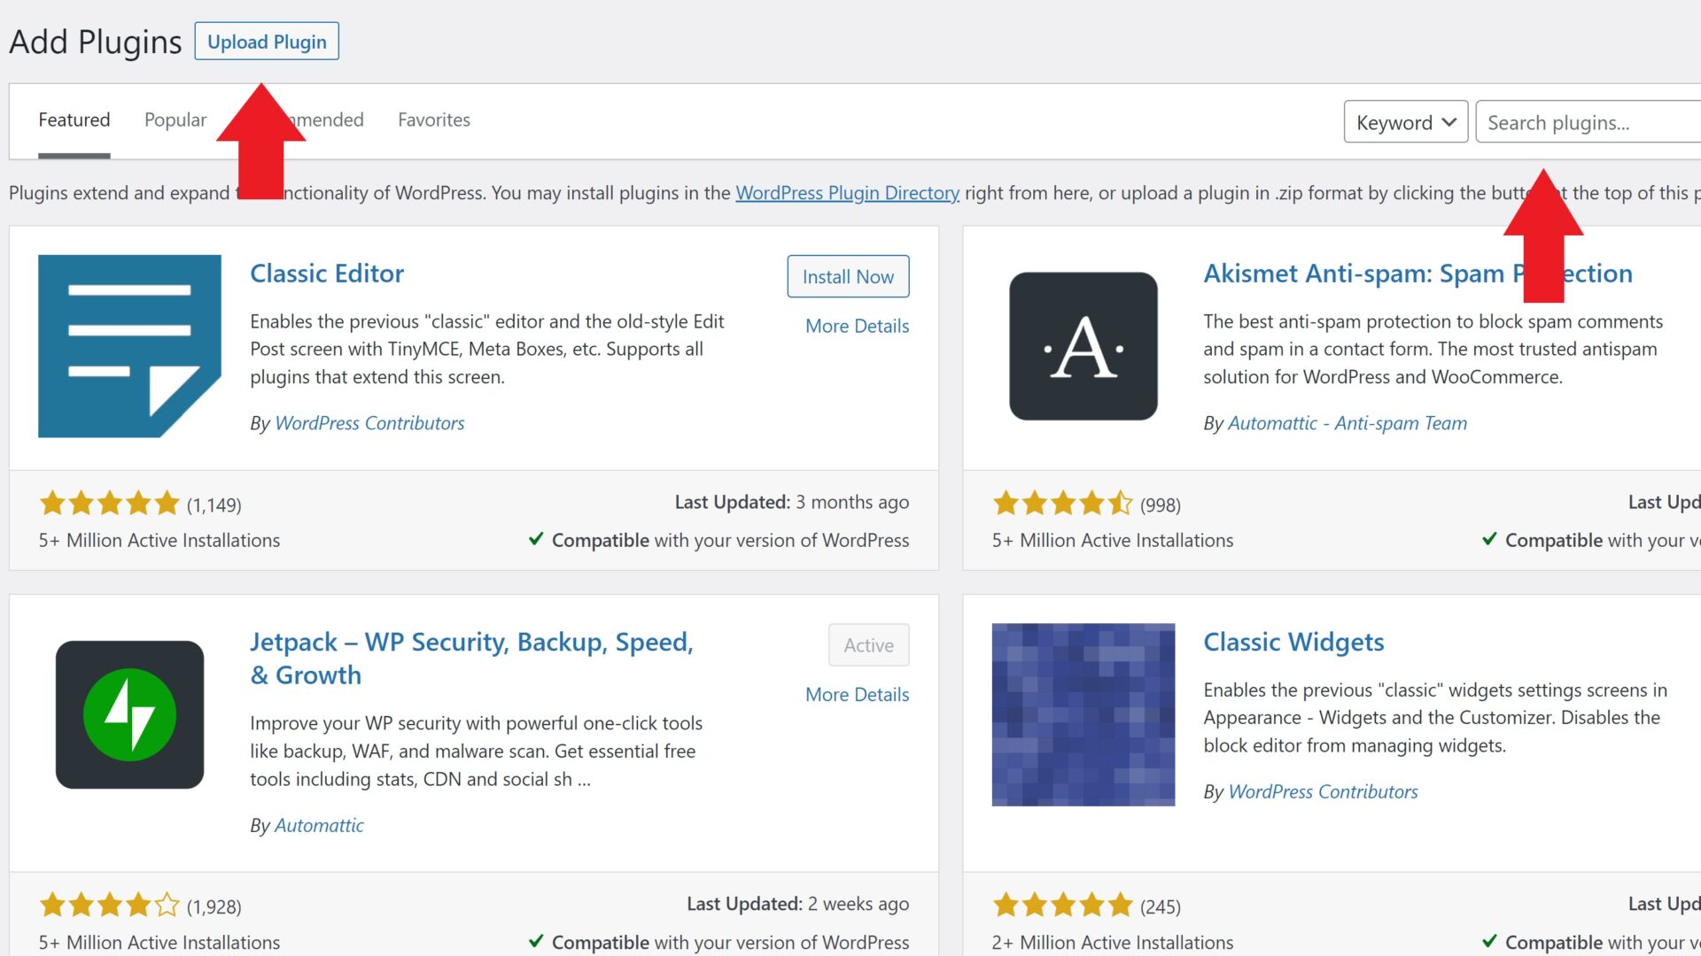Click 2+ Million Active Installations text

(x=1113, y=943)
